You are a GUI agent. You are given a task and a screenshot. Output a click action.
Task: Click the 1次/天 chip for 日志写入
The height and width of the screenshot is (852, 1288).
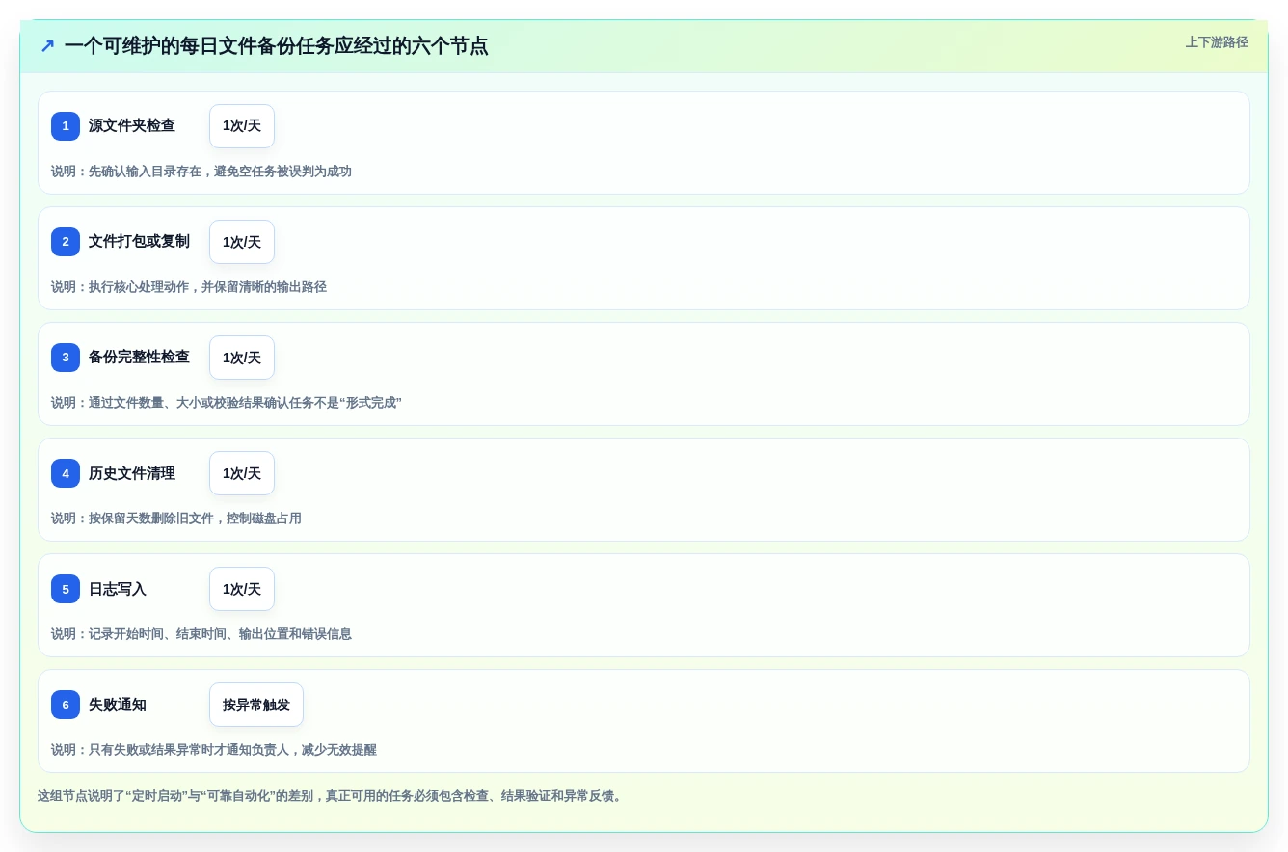point(242,589)
